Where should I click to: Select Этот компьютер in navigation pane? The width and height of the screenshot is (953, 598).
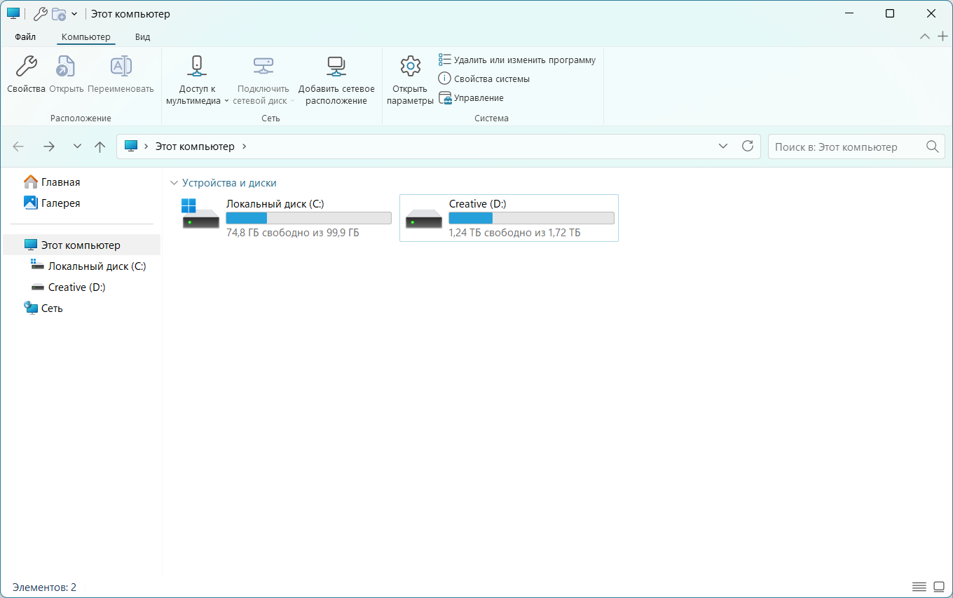click(x=81, y=245)
